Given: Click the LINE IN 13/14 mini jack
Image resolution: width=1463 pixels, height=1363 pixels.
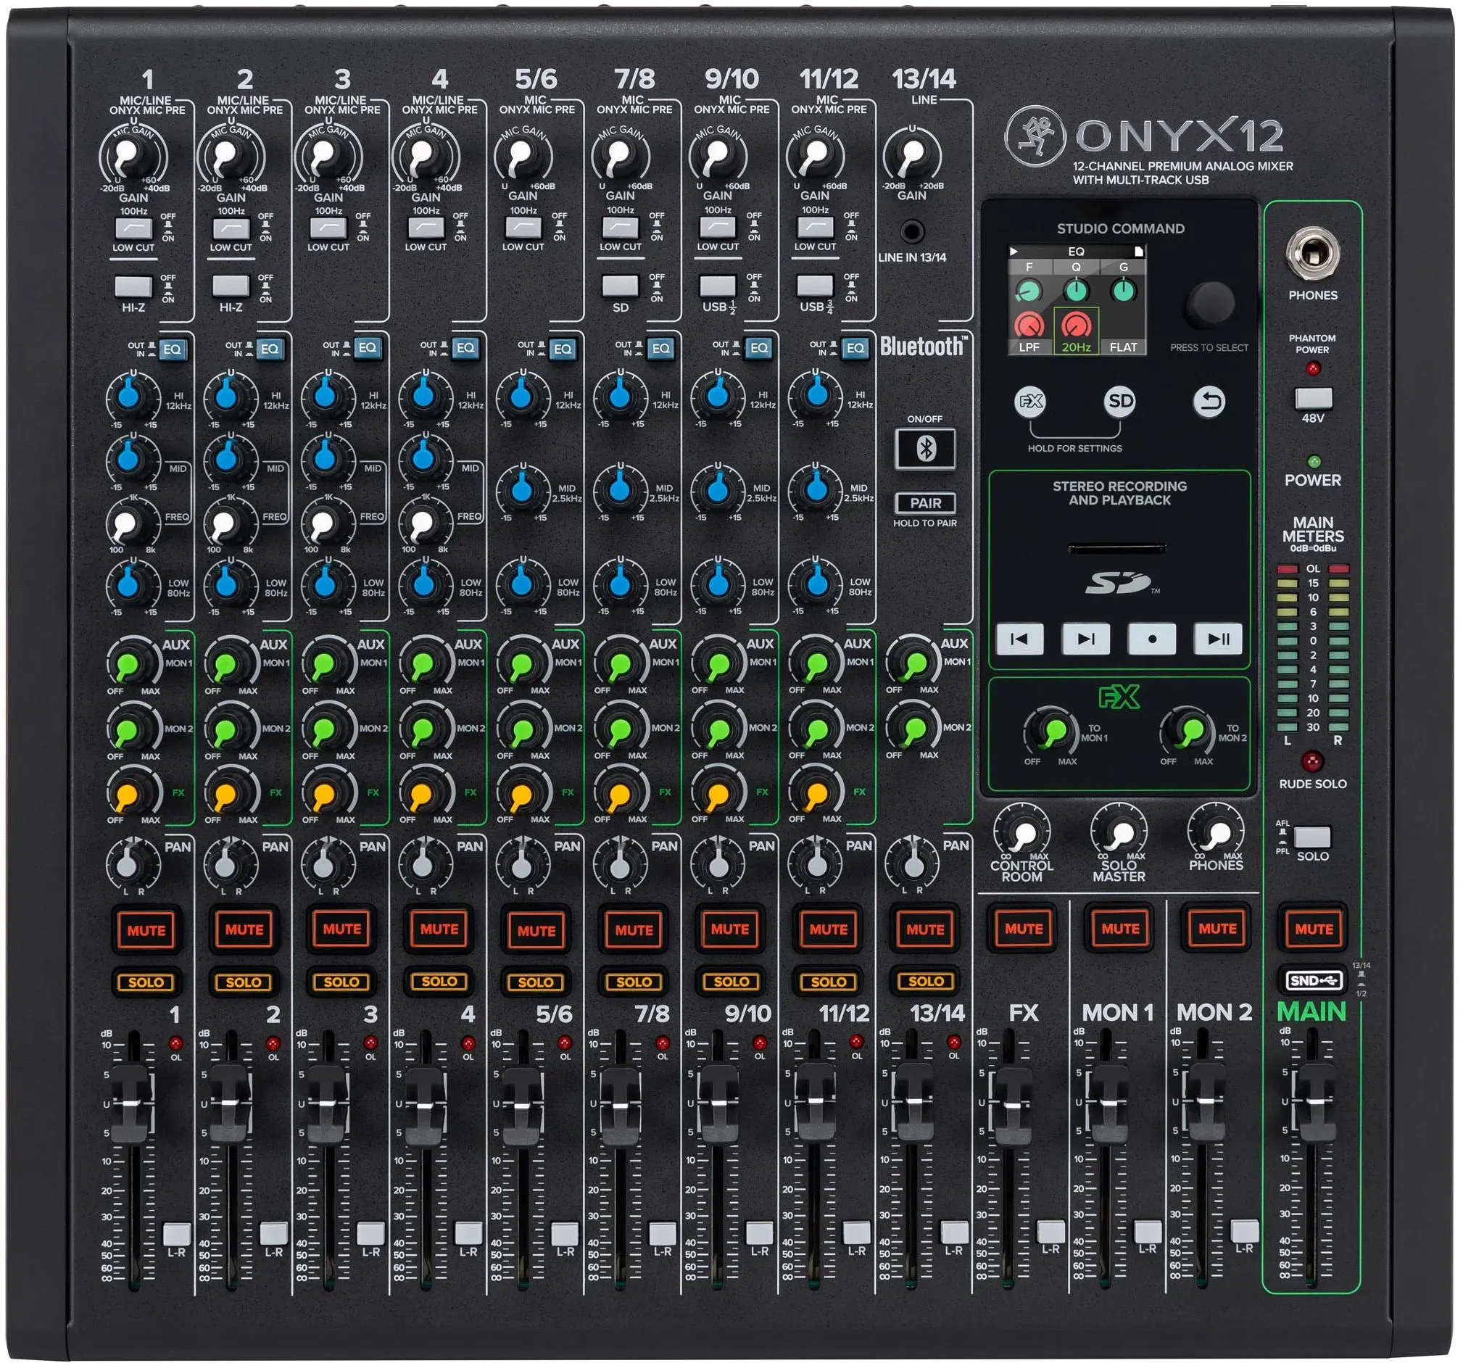Looking at the screenshot, I should [x=912, y=232].
